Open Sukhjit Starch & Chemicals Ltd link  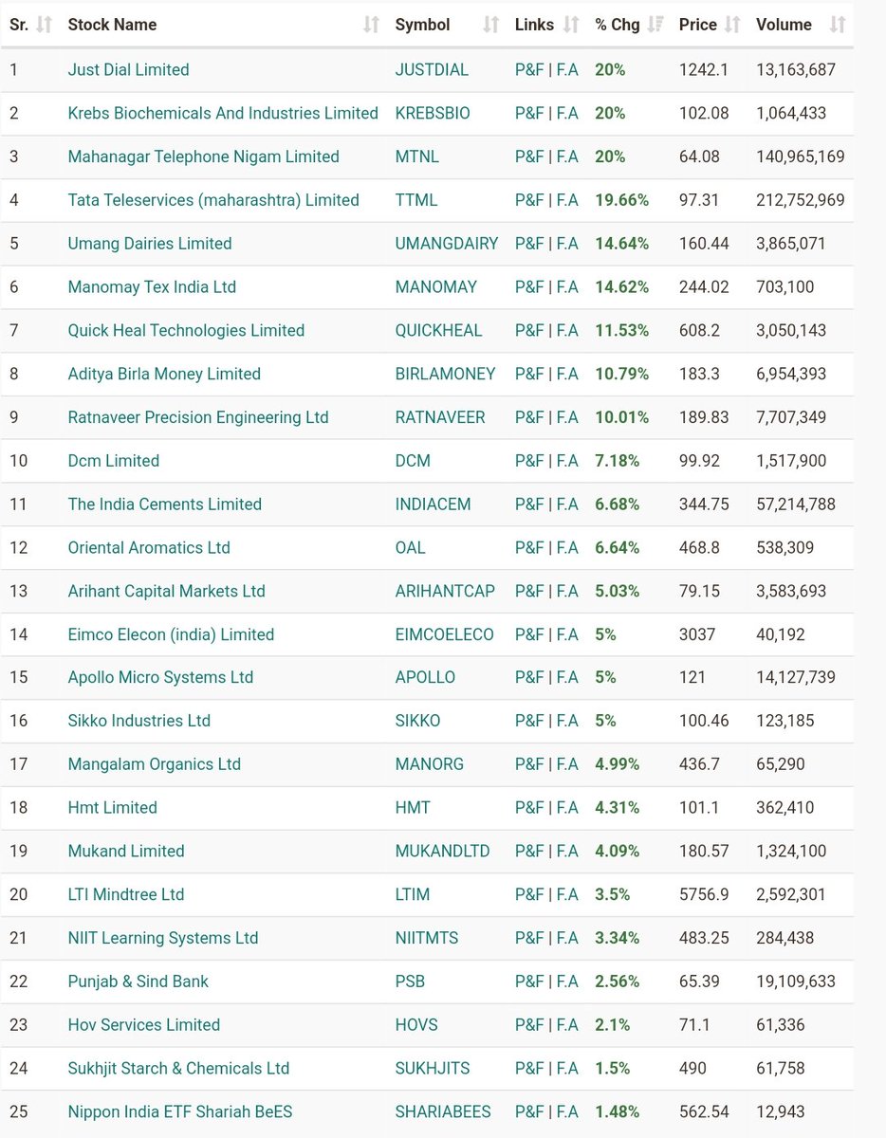click(178, 1069)
